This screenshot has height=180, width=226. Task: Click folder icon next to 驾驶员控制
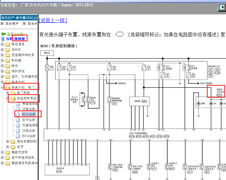click(7, 152)
